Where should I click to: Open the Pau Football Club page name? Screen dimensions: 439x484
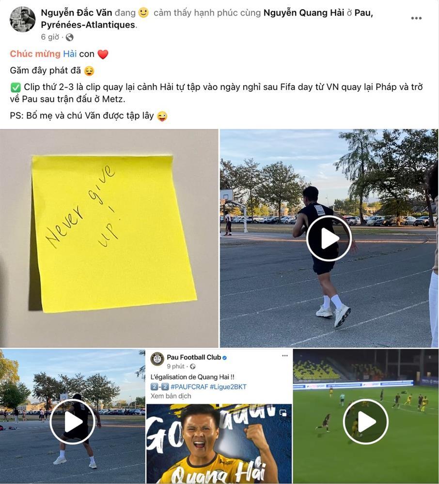coord(194,358)
